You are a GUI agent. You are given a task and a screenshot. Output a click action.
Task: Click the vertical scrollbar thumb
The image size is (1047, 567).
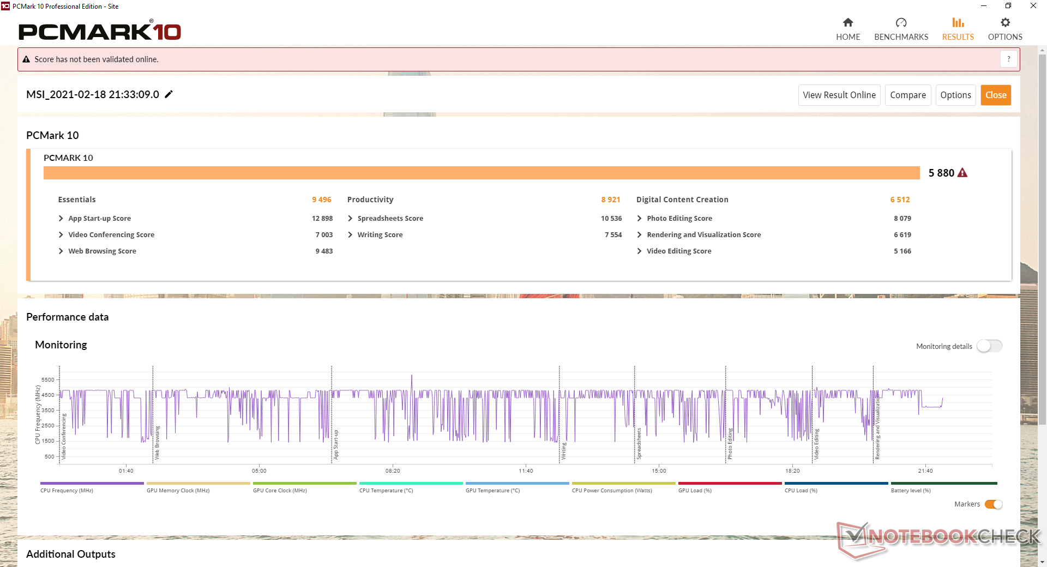click(x=1042, y=240)
